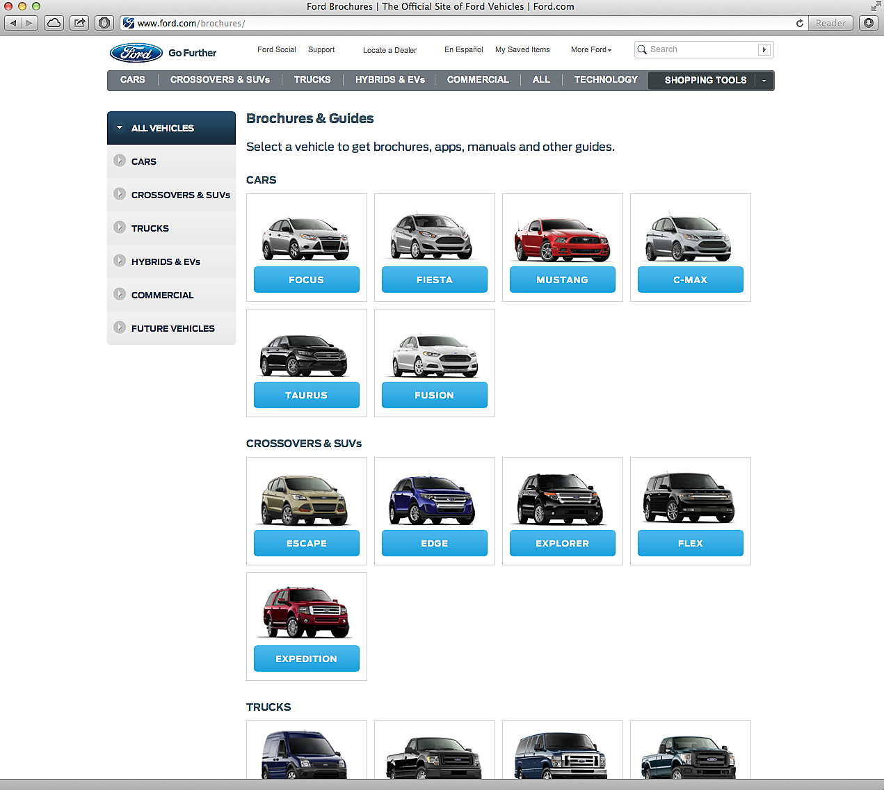Select the black Taurus image
This screenshot has width=884, height=790.
[x=303, y=355]
